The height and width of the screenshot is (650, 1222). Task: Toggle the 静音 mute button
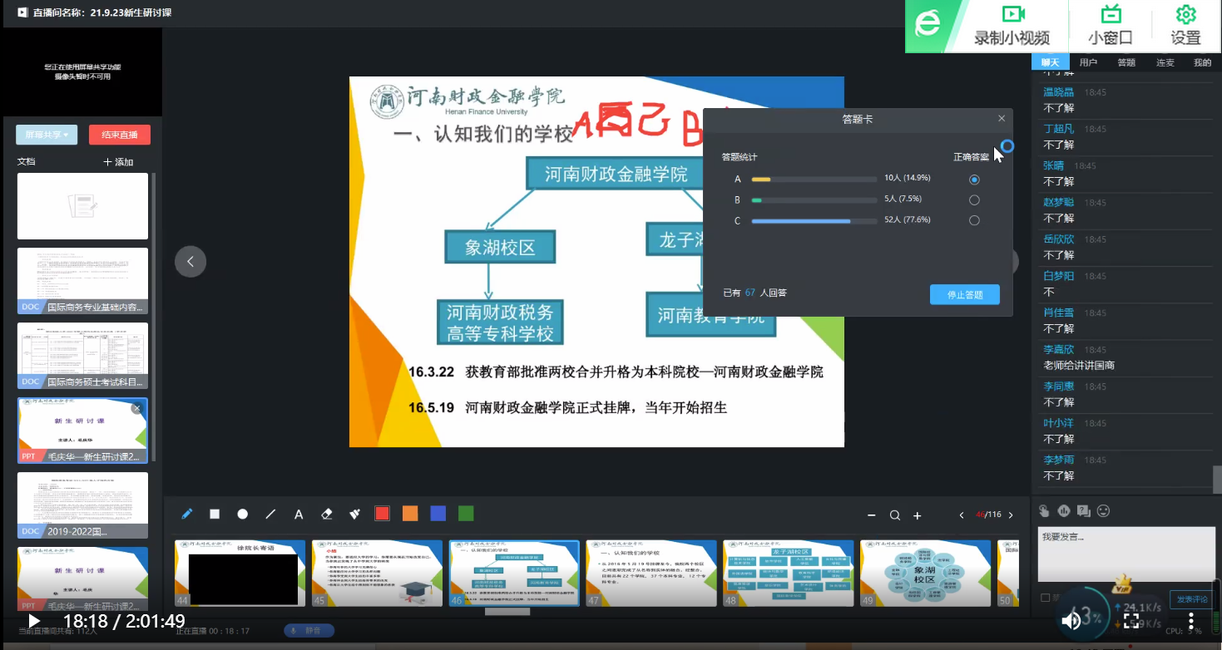[x=308, y=630]
